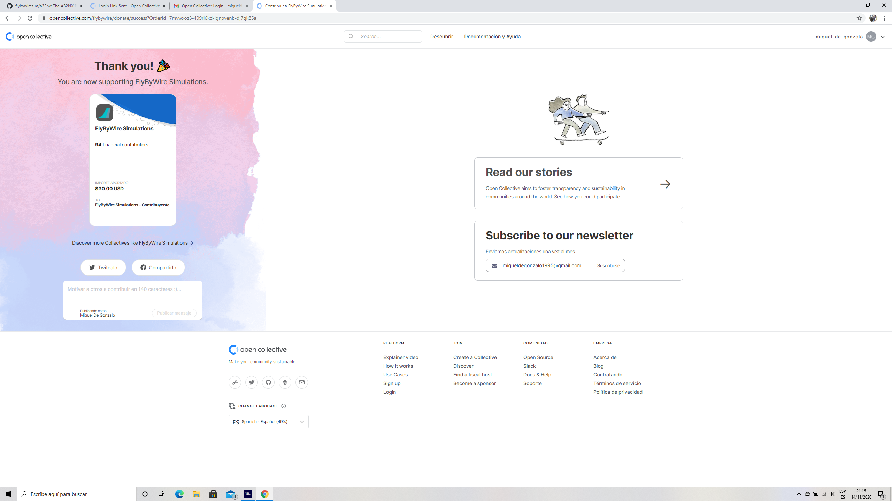Switch to the Login Link Sent tab
The width and height of the screenshot is (892, 501).
pos(128,6)
